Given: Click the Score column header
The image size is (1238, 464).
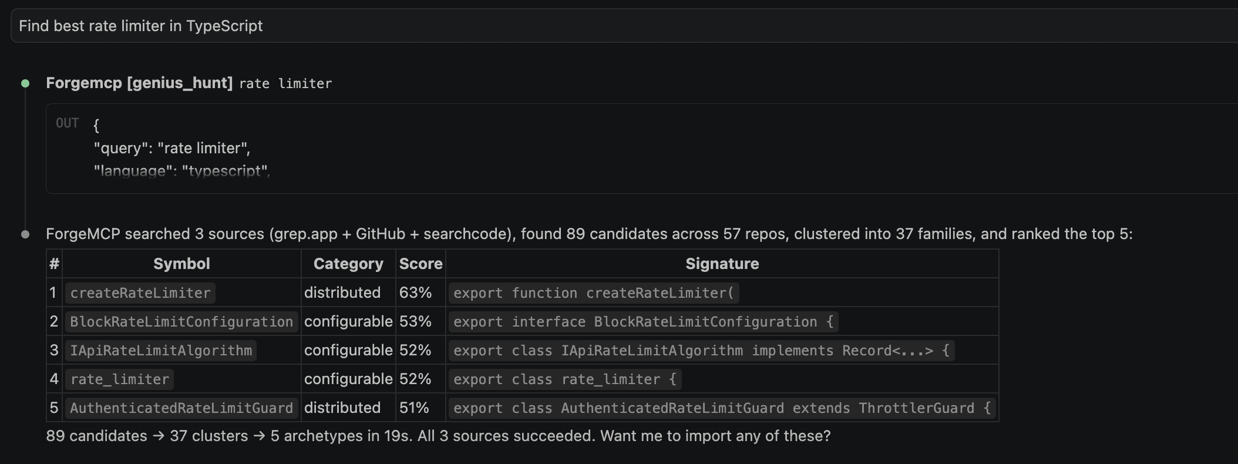Looking at the screenshot, I should (420, 264).
